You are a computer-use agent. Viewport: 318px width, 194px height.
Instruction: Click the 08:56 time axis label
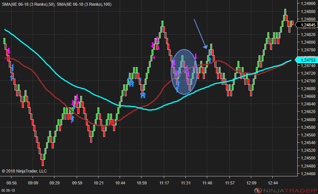pos(11,183)
